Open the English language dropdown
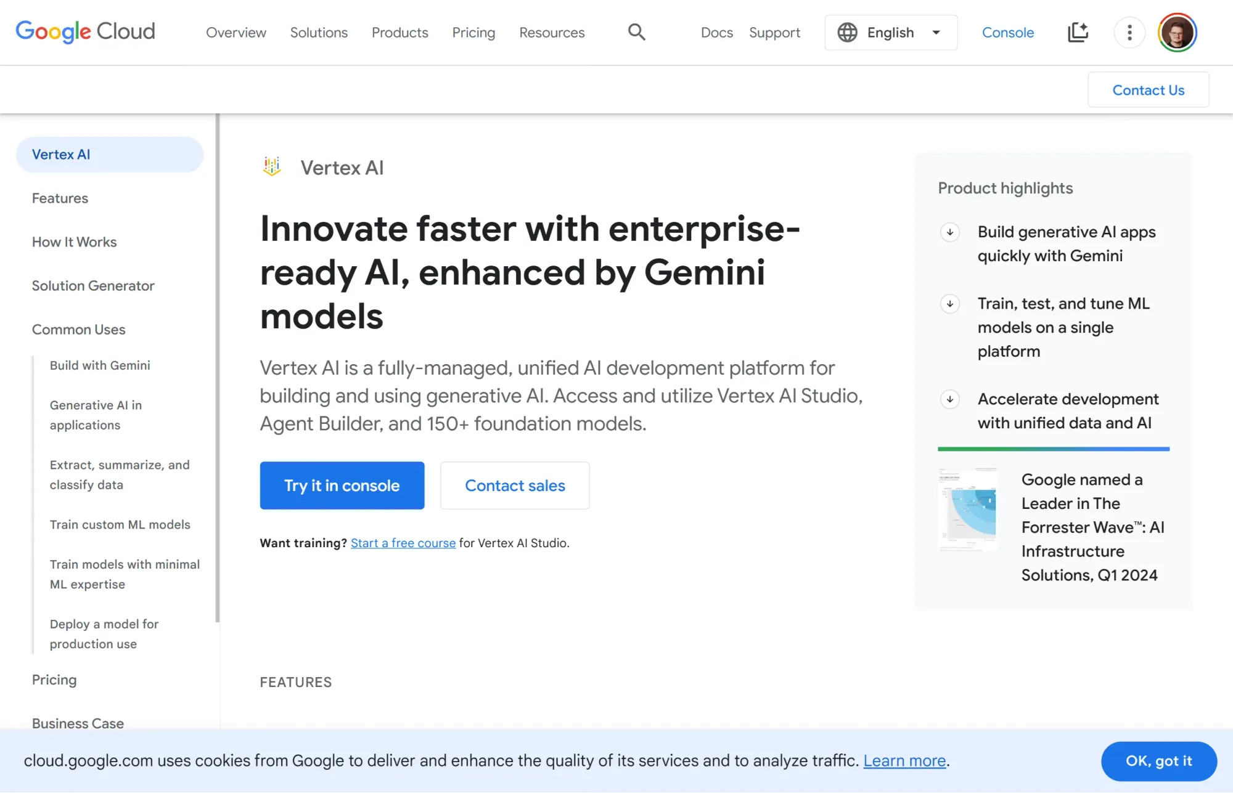 (x=890, y=32)
